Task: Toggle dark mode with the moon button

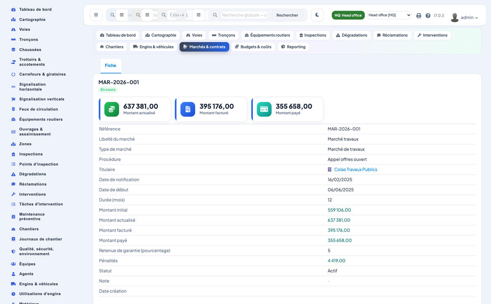Action: 317,15
